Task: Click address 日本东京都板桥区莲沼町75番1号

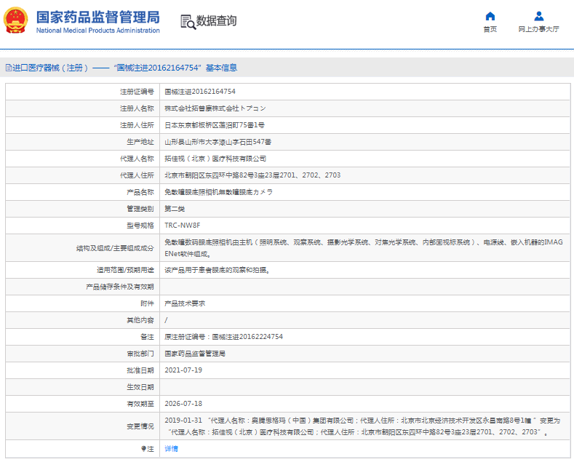Action: tap(215, 125)
